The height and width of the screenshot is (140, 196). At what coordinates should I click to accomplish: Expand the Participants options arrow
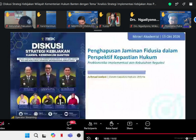(101, 124)
